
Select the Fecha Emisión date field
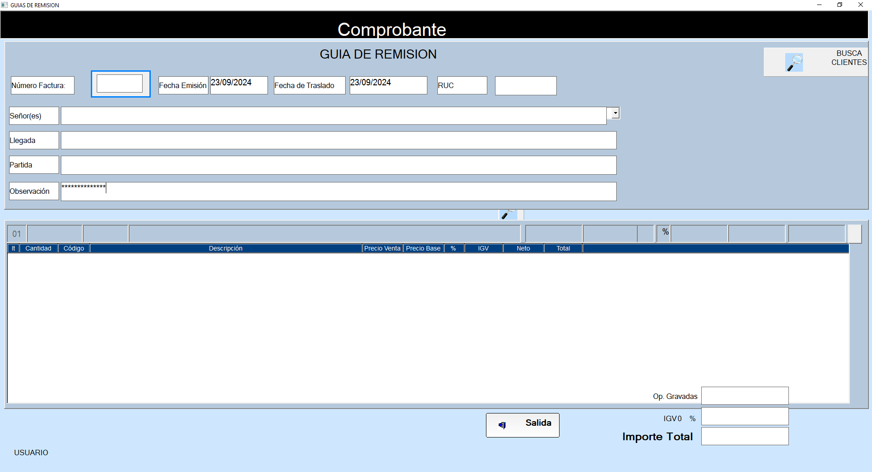point(238,85)
